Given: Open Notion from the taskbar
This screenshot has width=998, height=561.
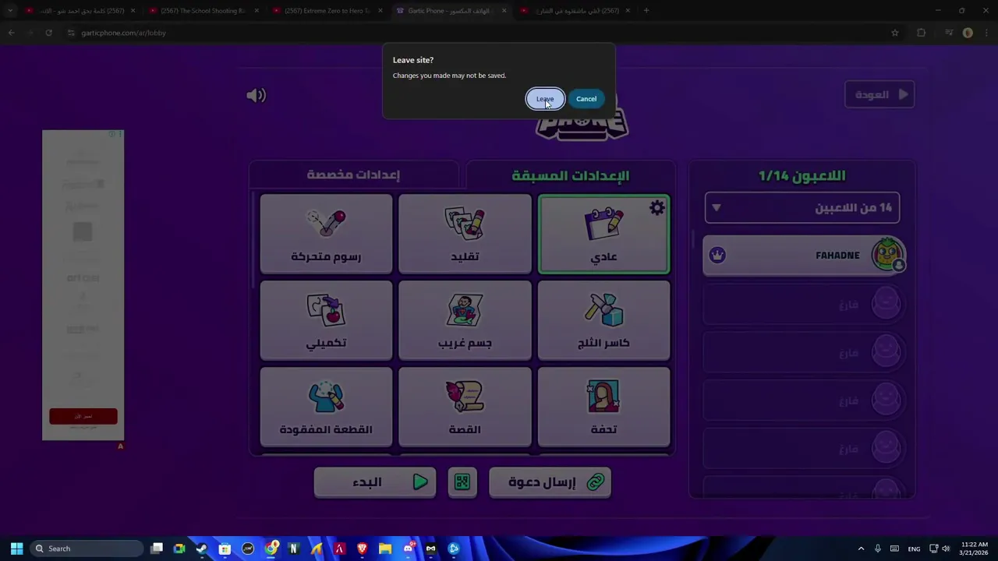Looking at the screenshot, I should tap(293, 549).
